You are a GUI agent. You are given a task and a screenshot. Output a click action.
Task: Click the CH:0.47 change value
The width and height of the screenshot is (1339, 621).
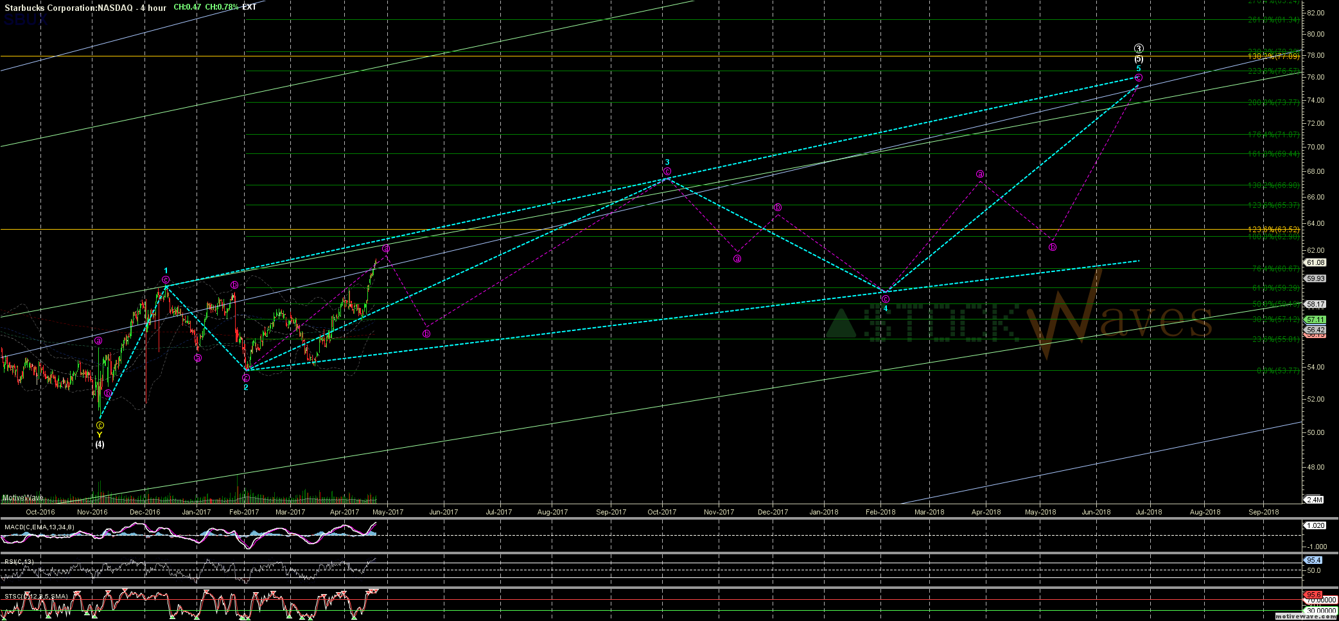187,8
